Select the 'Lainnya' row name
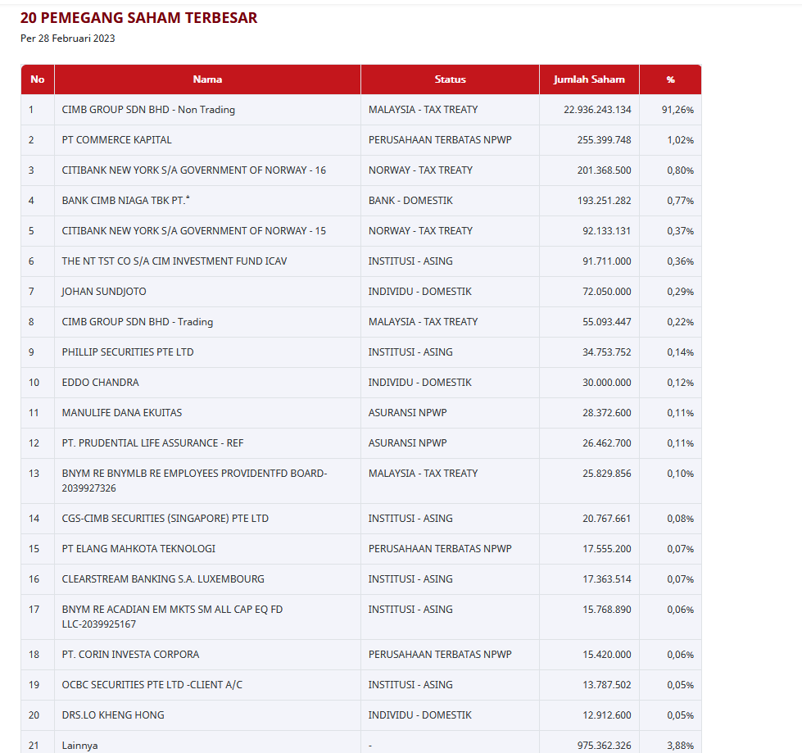The width and height of the screenshot is (802, 753). tap(79, 746)
